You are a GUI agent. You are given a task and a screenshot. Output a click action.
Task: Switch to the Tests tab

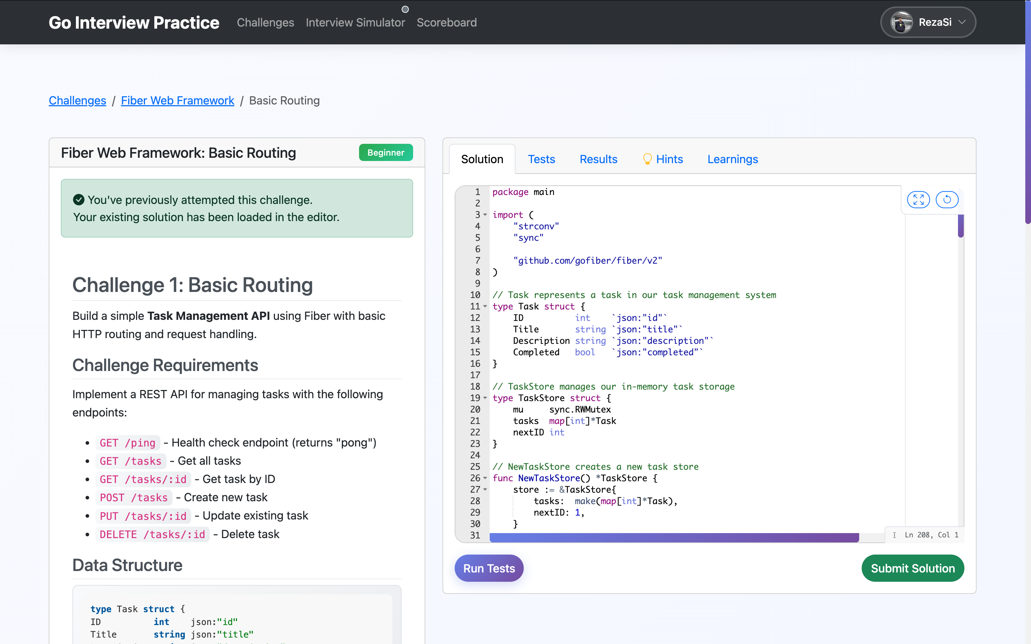(541, 159)
